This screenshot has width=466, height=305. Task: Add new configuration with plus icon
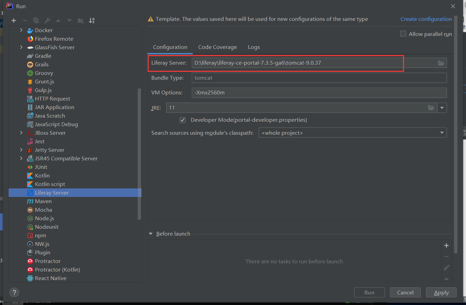(14, 21)
